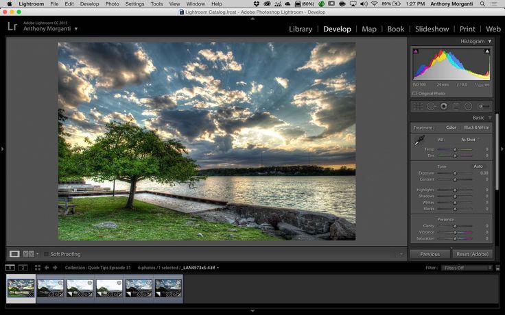Toggle shadow clipping indicator in histogram
Screen dimensions: 505x315
click(415, 51)
